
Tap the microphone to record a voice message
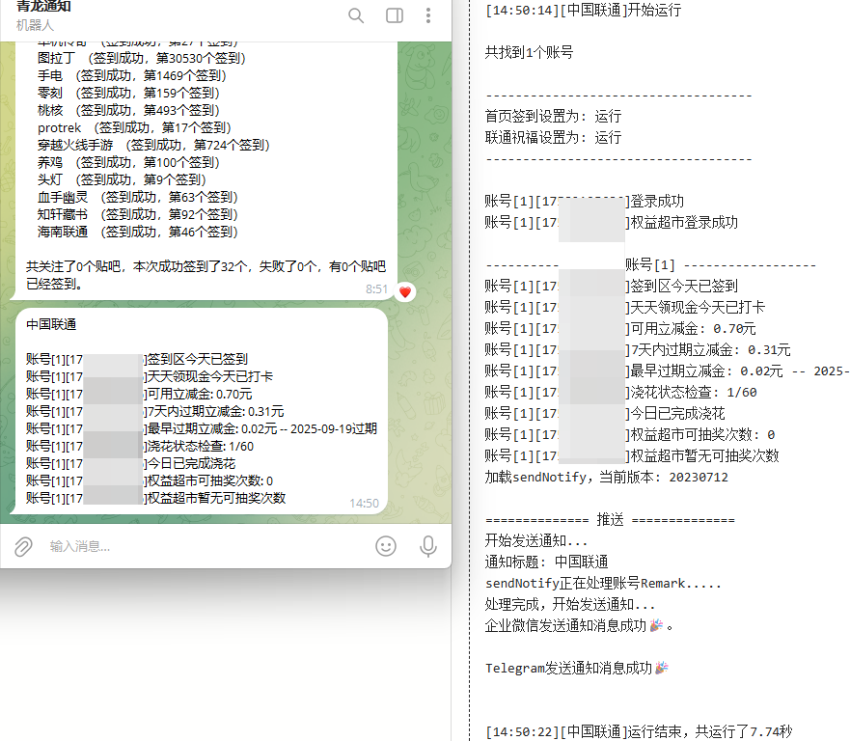pyautogui.click(x=427, y=547)
